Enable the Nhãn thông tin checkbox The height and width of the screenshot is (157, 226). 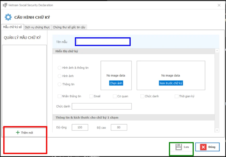59,96
